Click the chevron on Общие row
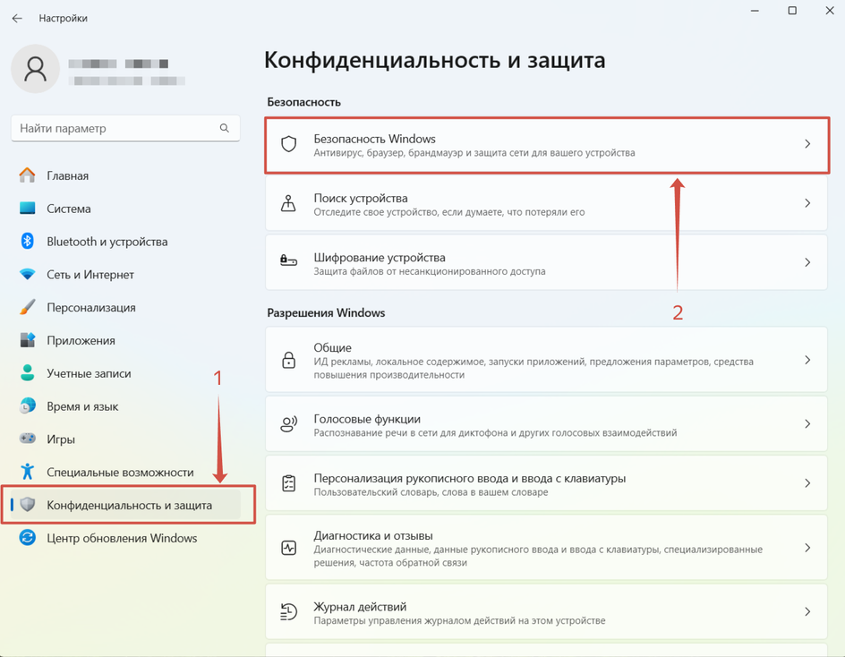Screen dimensions: 845x657 tap(807, 360)
